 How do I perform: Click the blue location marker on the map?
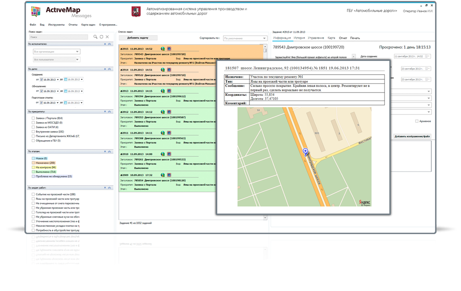pos(305,151)
